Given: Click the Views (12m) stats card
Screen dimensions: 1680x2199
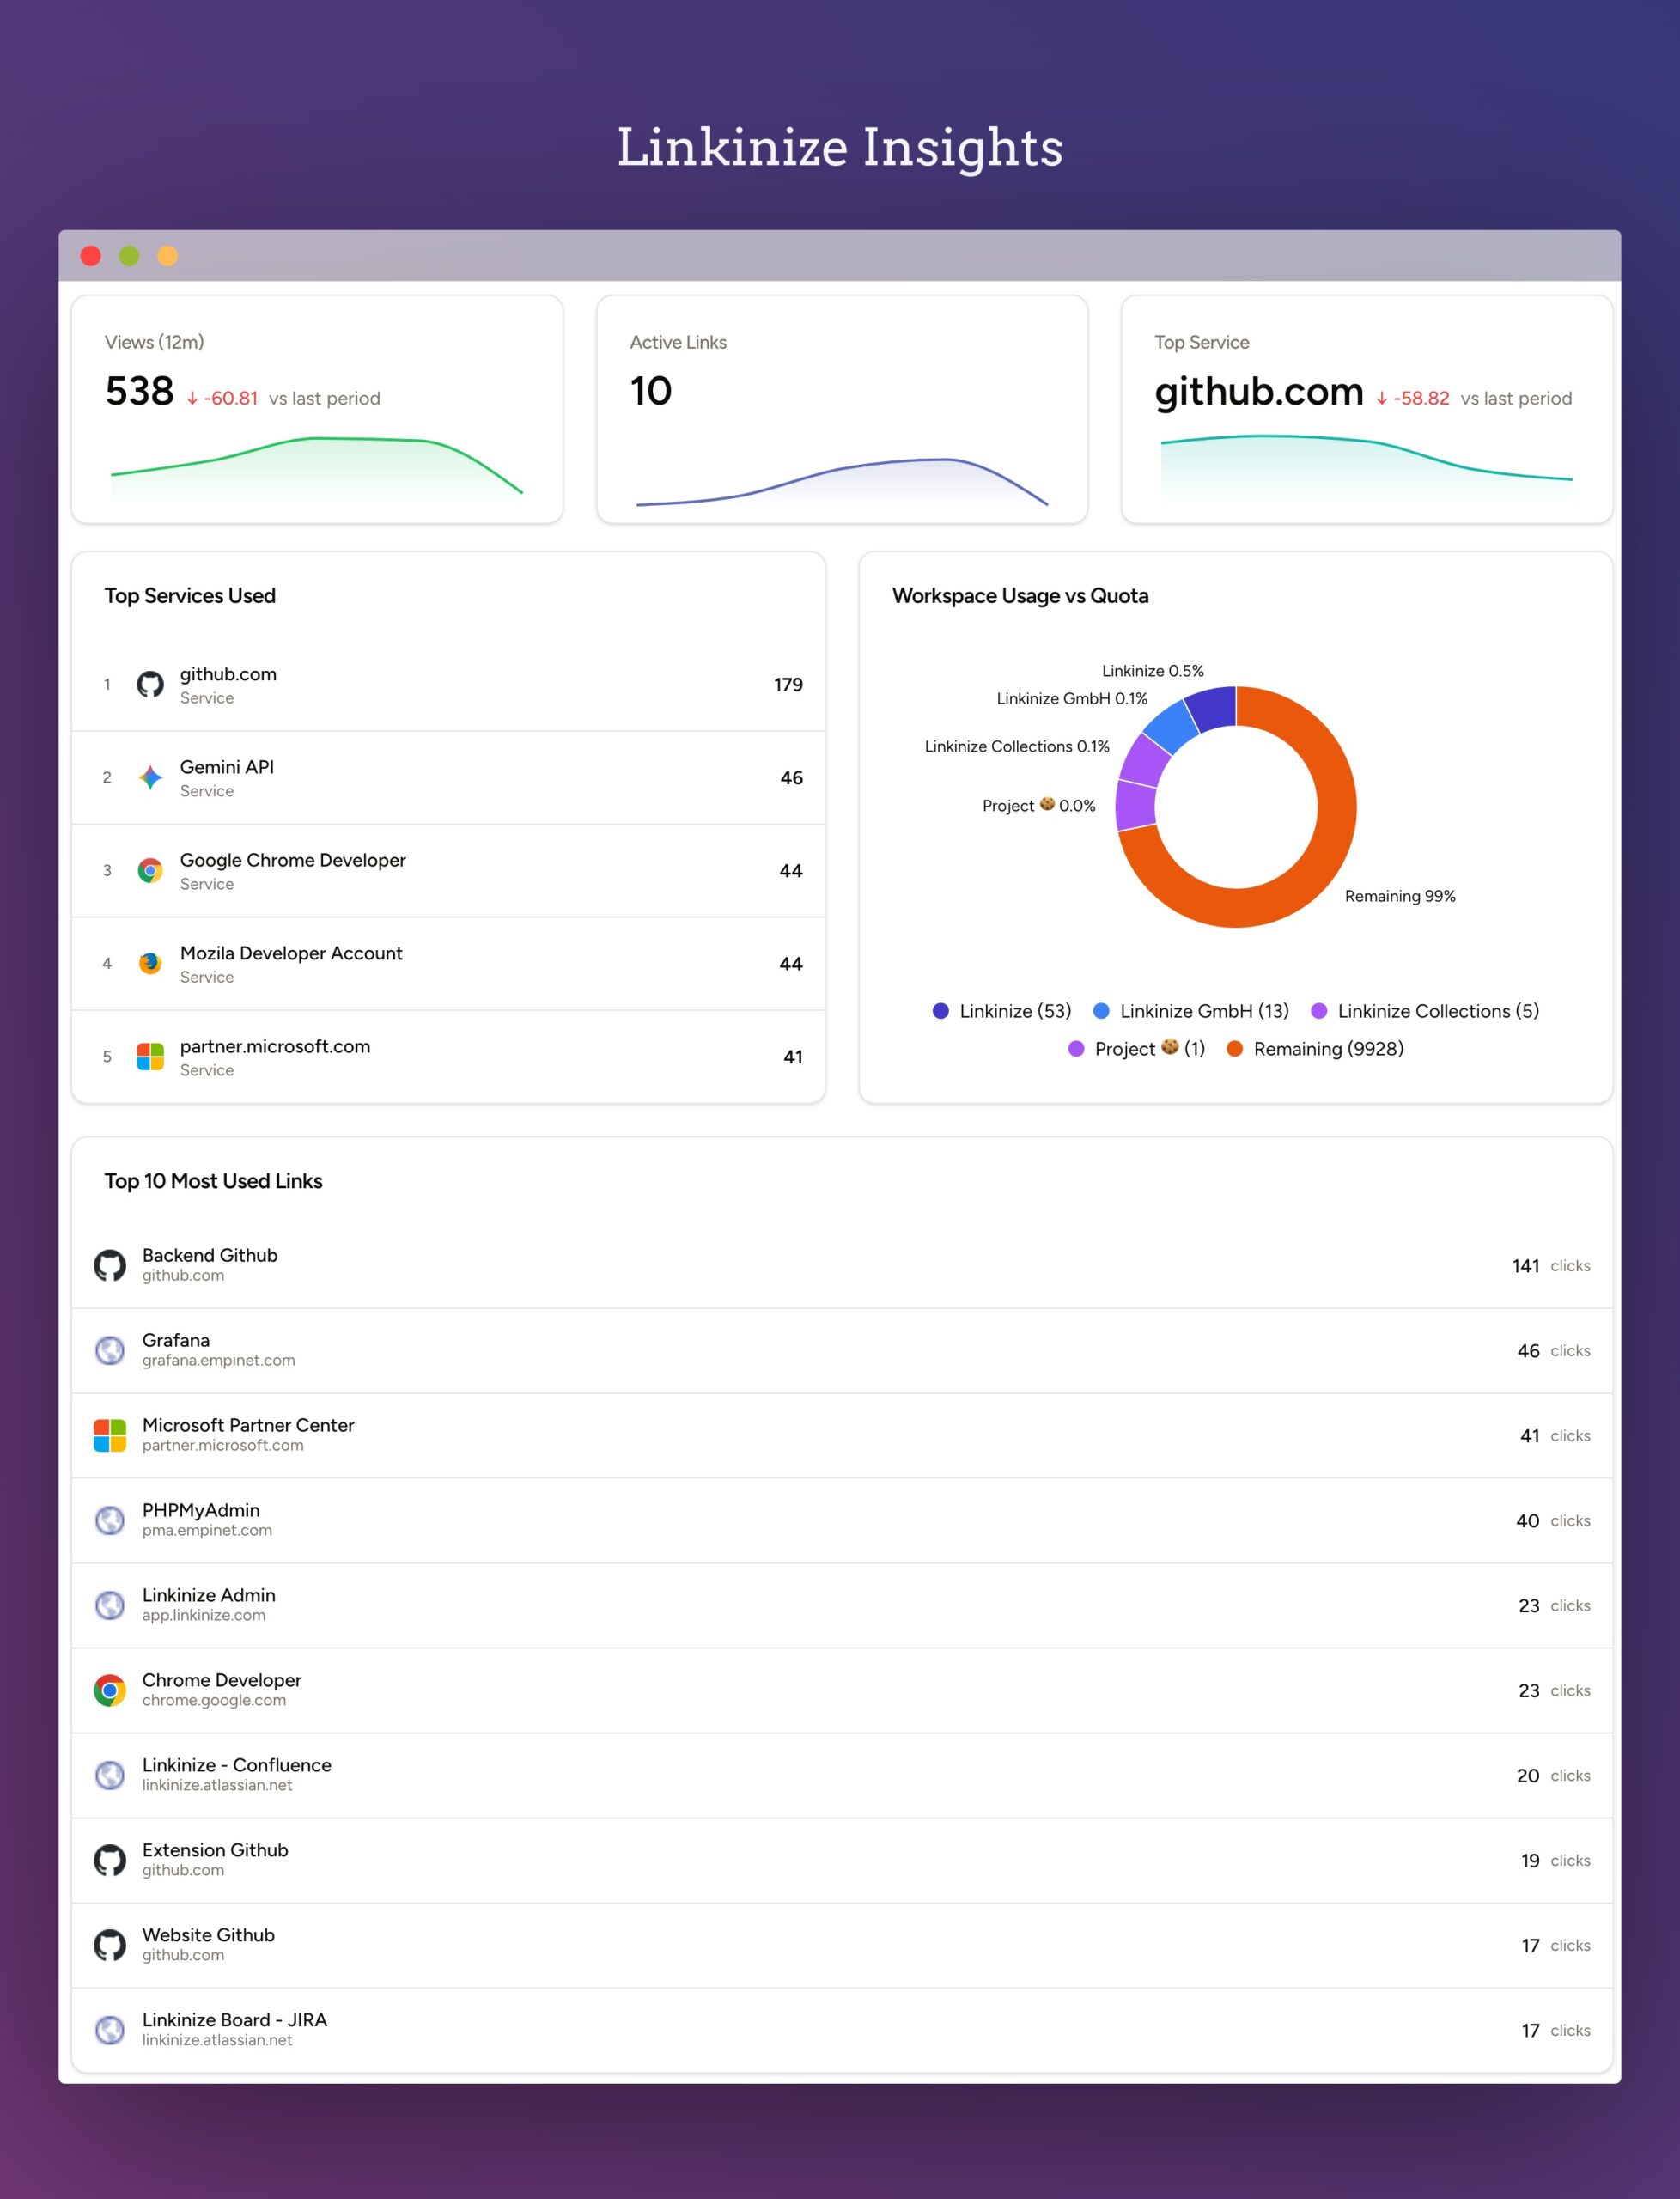Looking at the screenshot, I should click(317, 409).
